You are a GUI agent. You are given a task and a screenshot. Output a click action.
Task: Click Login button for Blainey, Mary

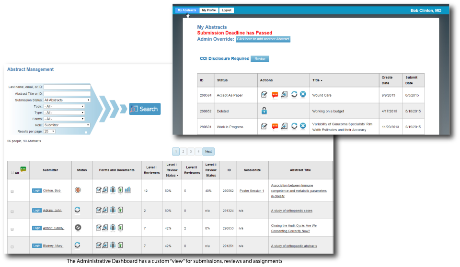(37, 245)
